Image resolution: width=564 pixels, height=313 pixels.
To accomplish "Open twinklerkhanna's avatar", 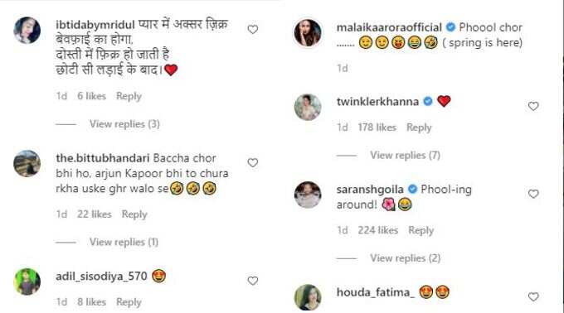I will pos(308,107).
